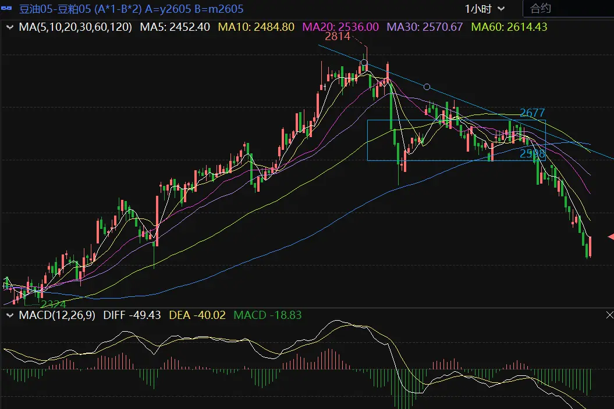The height and width of the screenshot is (409, 614).
Task: Select trendline anchor circle at the 2814 peak
Action: 364,63
